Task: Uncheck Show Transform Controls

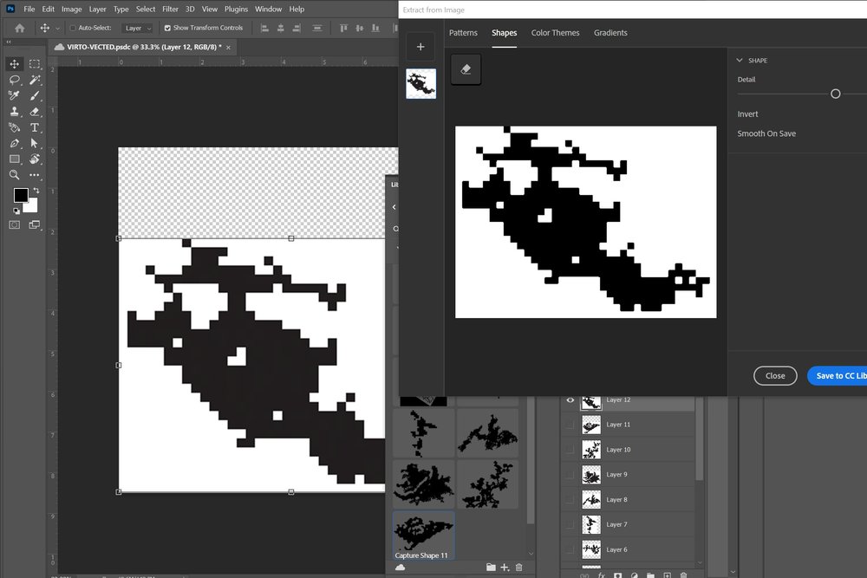Action: [167, 28]
